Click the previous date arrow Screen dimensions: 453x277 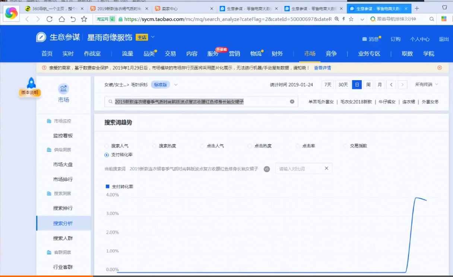tap(391, 85)
